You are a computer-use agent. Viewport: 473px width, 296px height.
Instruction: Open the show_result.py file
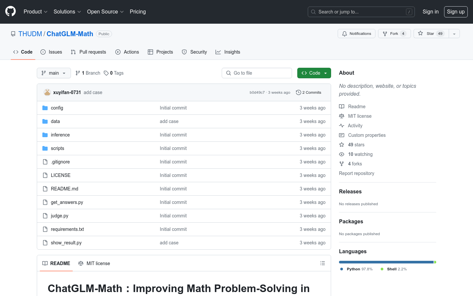click(66, 243)
